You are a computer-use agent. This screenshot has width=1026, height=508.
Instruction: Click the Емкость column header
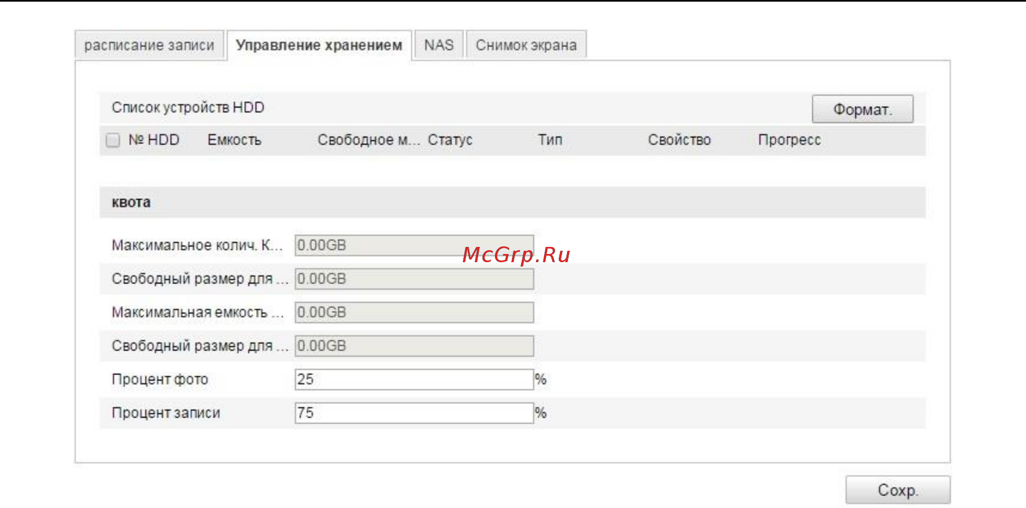[x=234, y=140]
